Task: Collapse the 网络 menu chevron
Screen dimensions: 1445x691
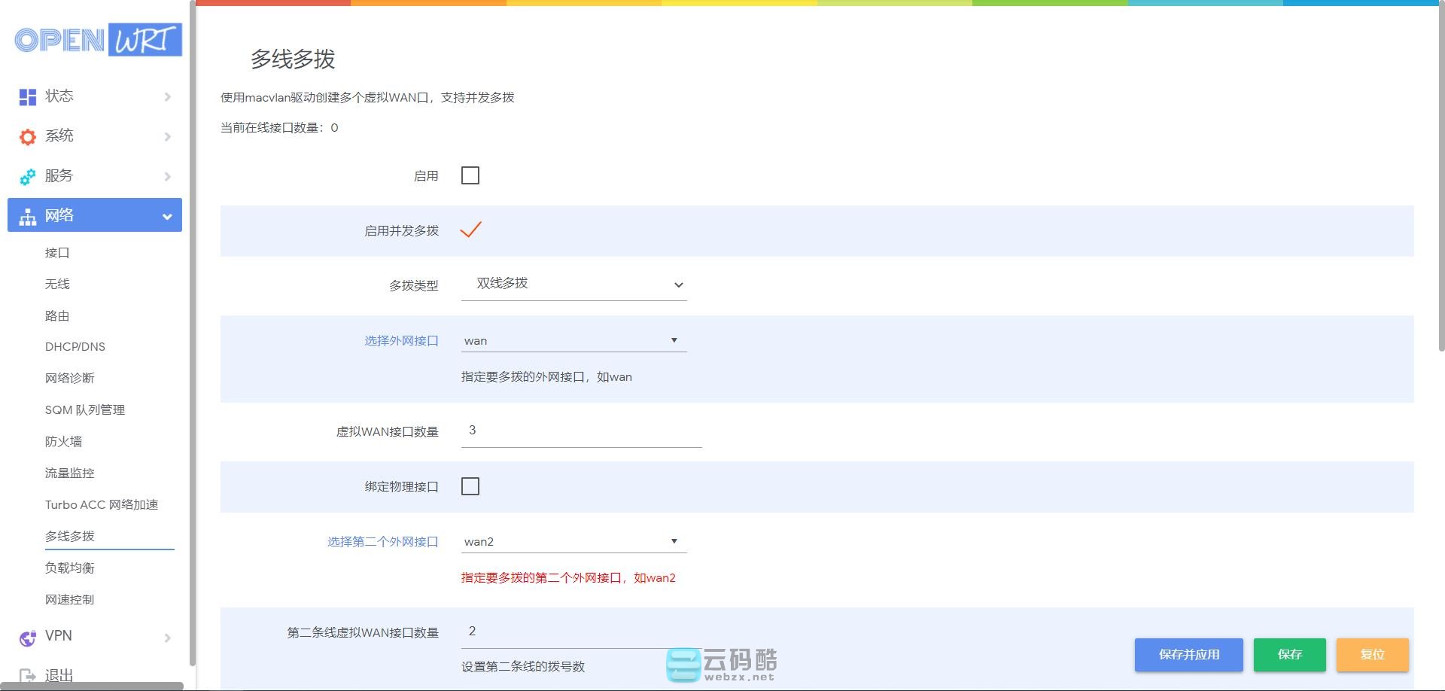Action: [x=166, y=217]
